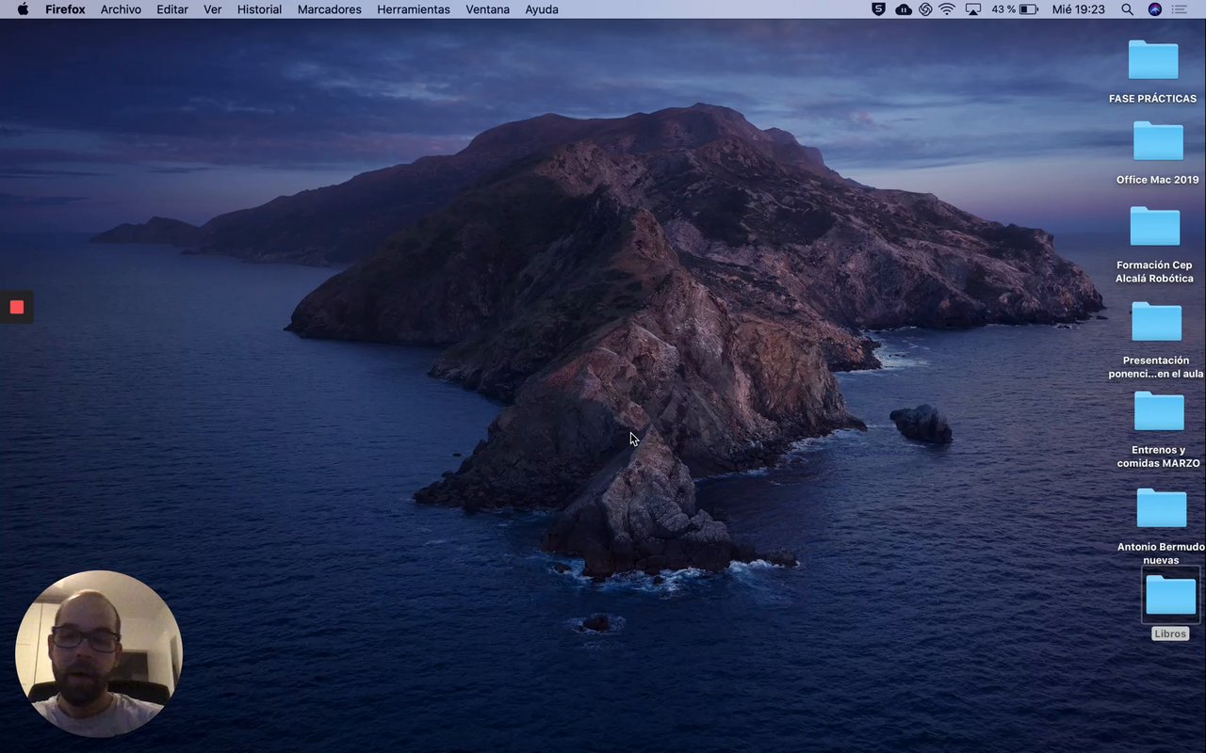Viewport: 1206px width, 753px height.
Task: Click the Libros folder label
Action: pos(1170,634)
